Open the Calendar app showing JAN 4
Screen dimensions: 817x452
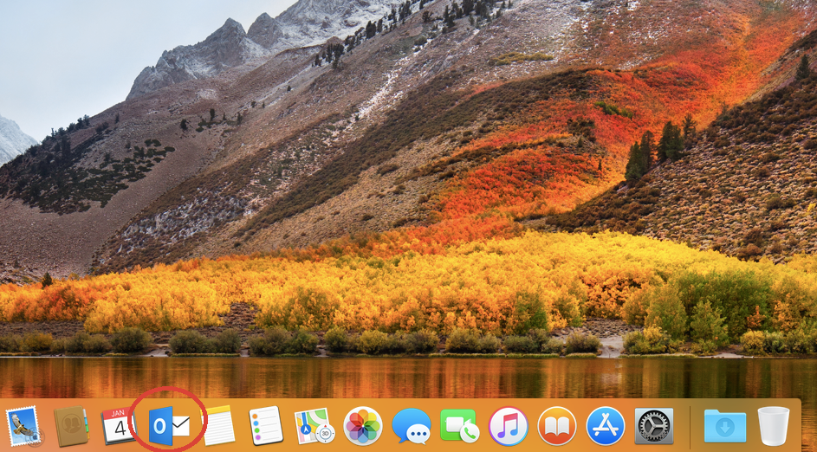(x=119, y=426)
